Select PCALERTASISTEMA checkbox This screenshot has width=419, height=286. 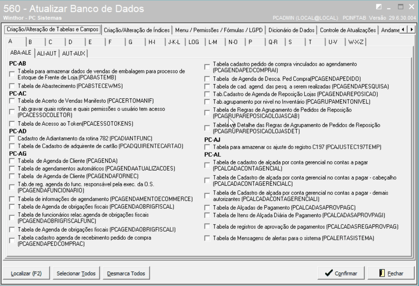coord(207,238)
